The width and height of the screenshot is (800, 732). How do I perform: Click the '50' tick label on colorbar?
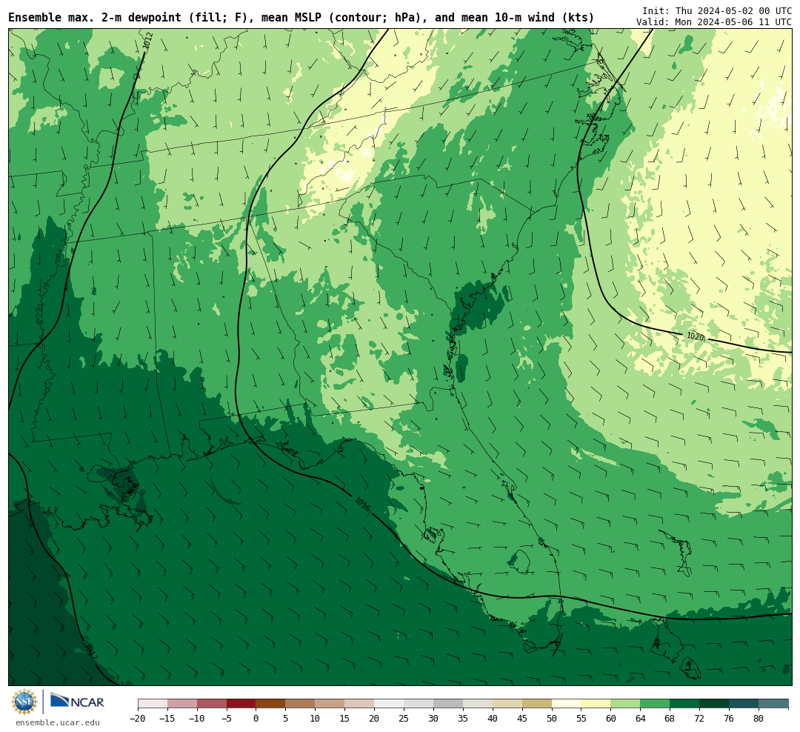coord(552,719)
